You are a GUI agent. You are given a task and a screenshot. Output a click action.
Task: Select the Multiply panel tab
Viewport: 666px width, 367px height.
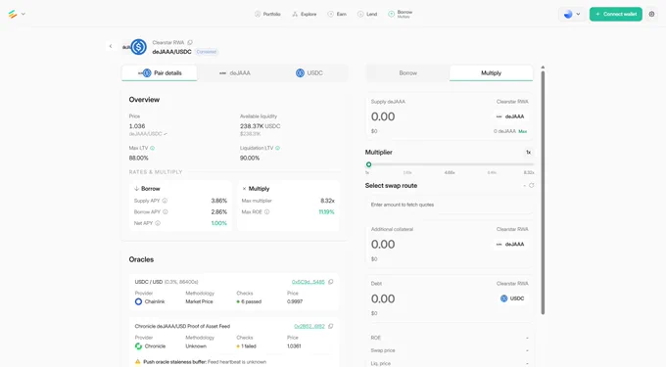491,73
